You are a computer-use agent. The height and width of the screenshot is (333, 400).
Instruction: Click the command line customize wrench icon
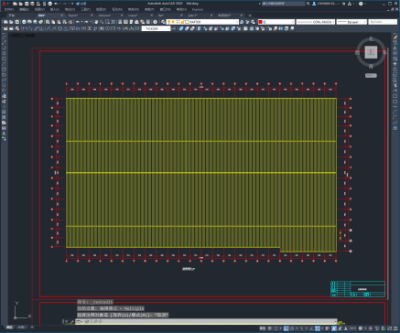72,321
